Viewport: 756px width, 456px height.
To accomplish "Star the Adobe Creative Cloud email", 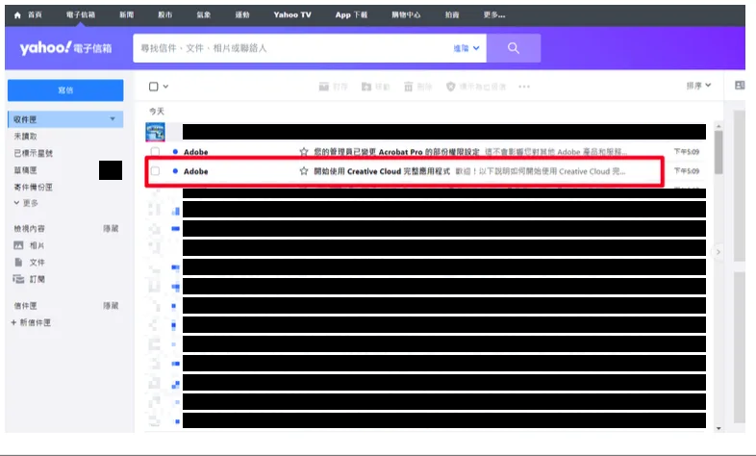I will pyautogui.click(x=304, y=171).
